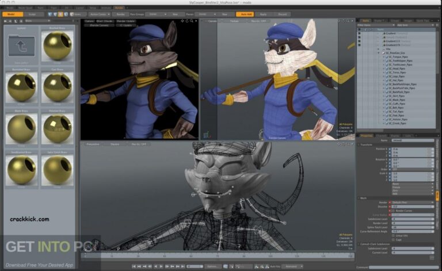
Task: Toggle Scale X channel key dot
Action: [390, 173]
